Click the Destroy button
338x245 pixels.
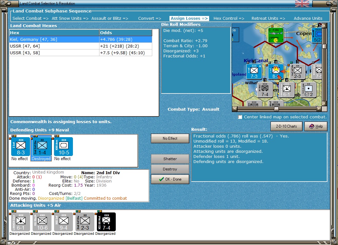pyautogui.click(x=170, y=169)
